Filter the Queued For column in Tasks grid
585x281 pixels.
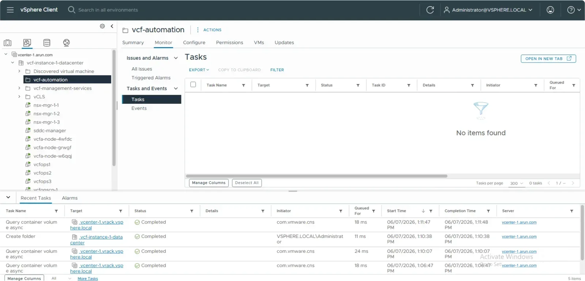click(574, 85)
